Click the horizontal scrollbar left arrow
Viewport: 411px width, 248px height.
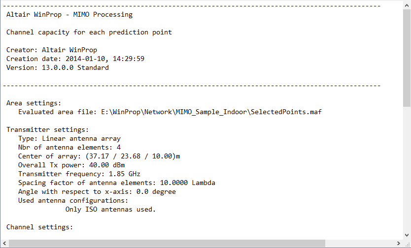click(x=4, y=244)
